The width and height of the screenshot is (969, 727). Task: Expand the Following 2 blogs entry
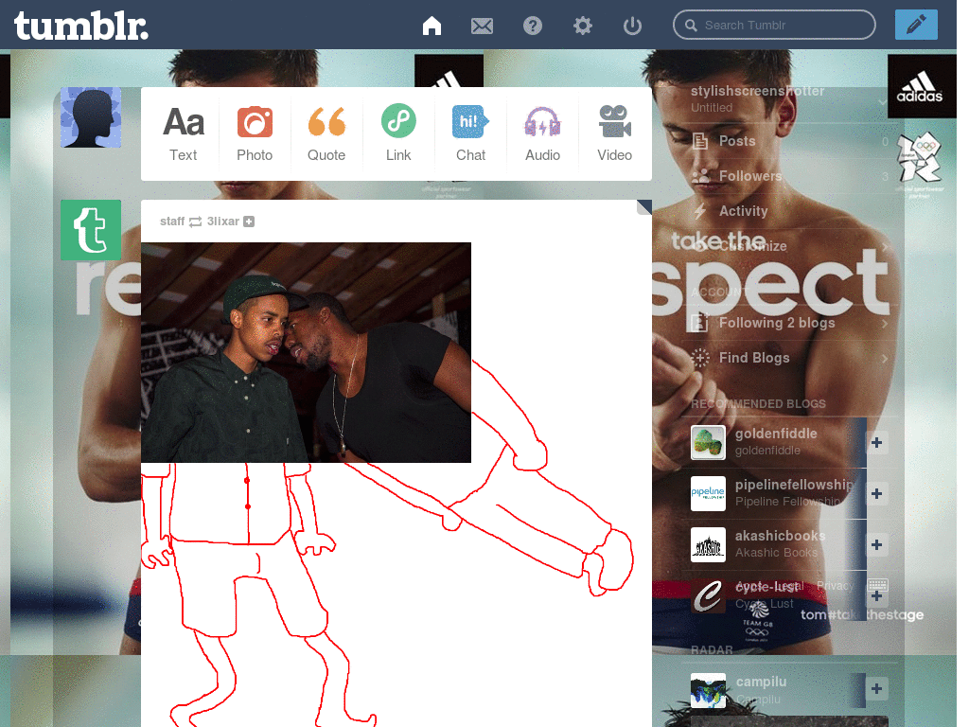click(x=884, y=323)
